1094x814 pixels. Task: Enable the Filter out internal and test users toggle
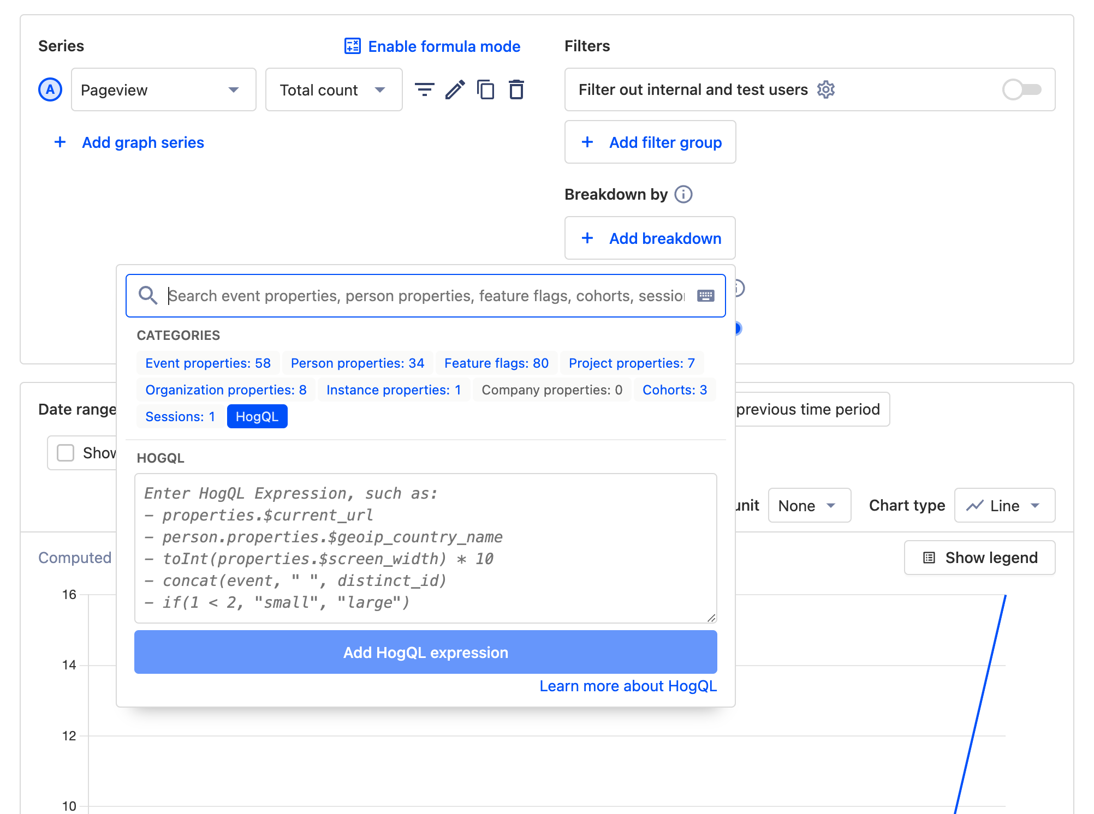coord(1021,89)
